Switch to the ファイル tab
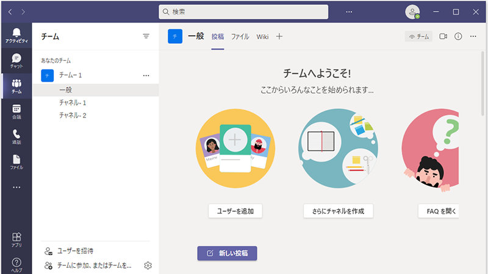This screenshot has width=488, height=274. [x=240, y=37]
